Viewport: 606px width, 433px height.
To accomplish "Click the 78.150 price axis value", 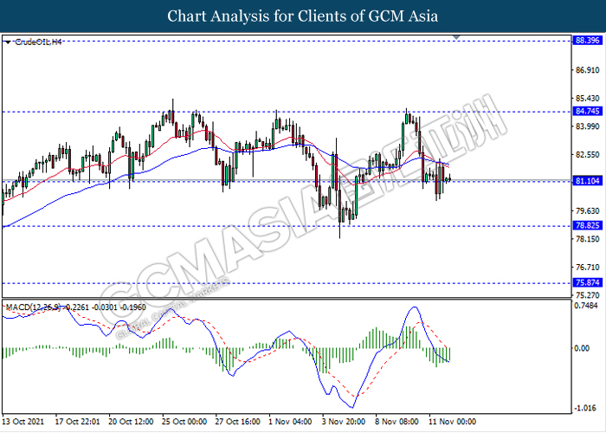I will [588, 239].
